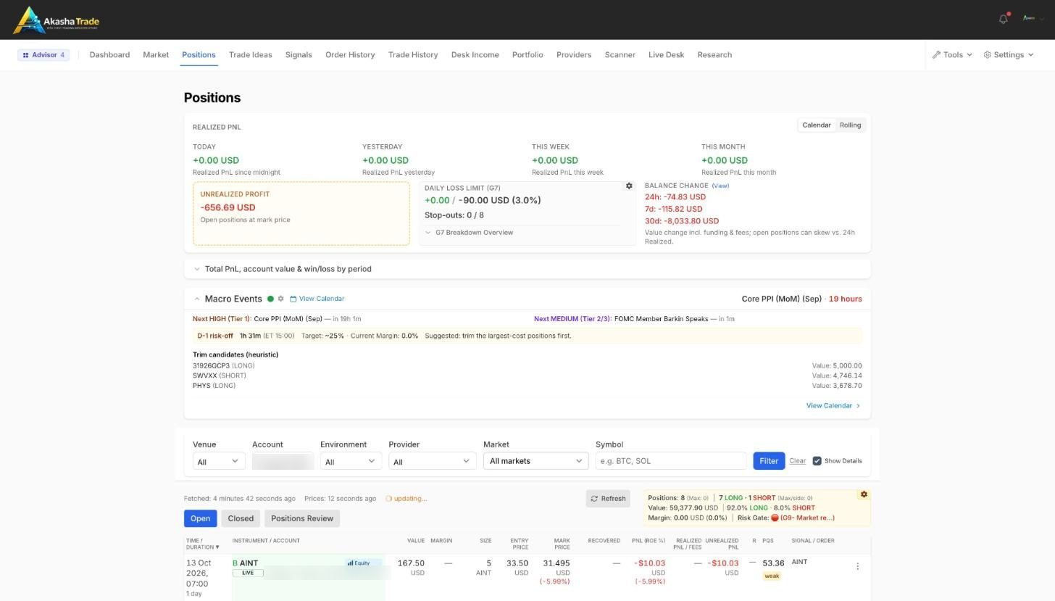Open the notifications bell

tap(1004, 19)
